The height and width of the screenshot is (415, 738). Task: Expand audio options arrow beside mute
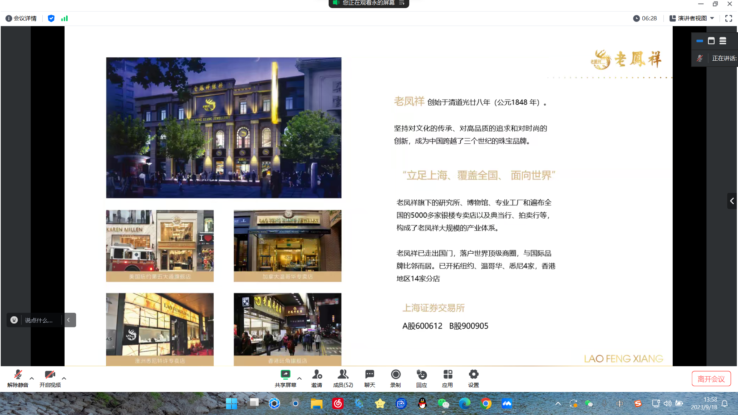[32, 378]
